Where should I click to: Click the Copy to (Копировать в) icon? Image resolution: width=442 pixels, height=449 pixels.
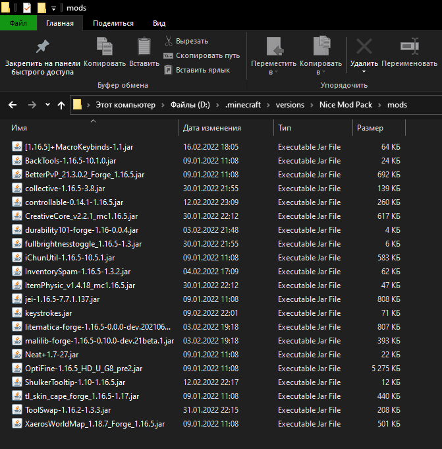pyautogui.click(x=321, y=45)
